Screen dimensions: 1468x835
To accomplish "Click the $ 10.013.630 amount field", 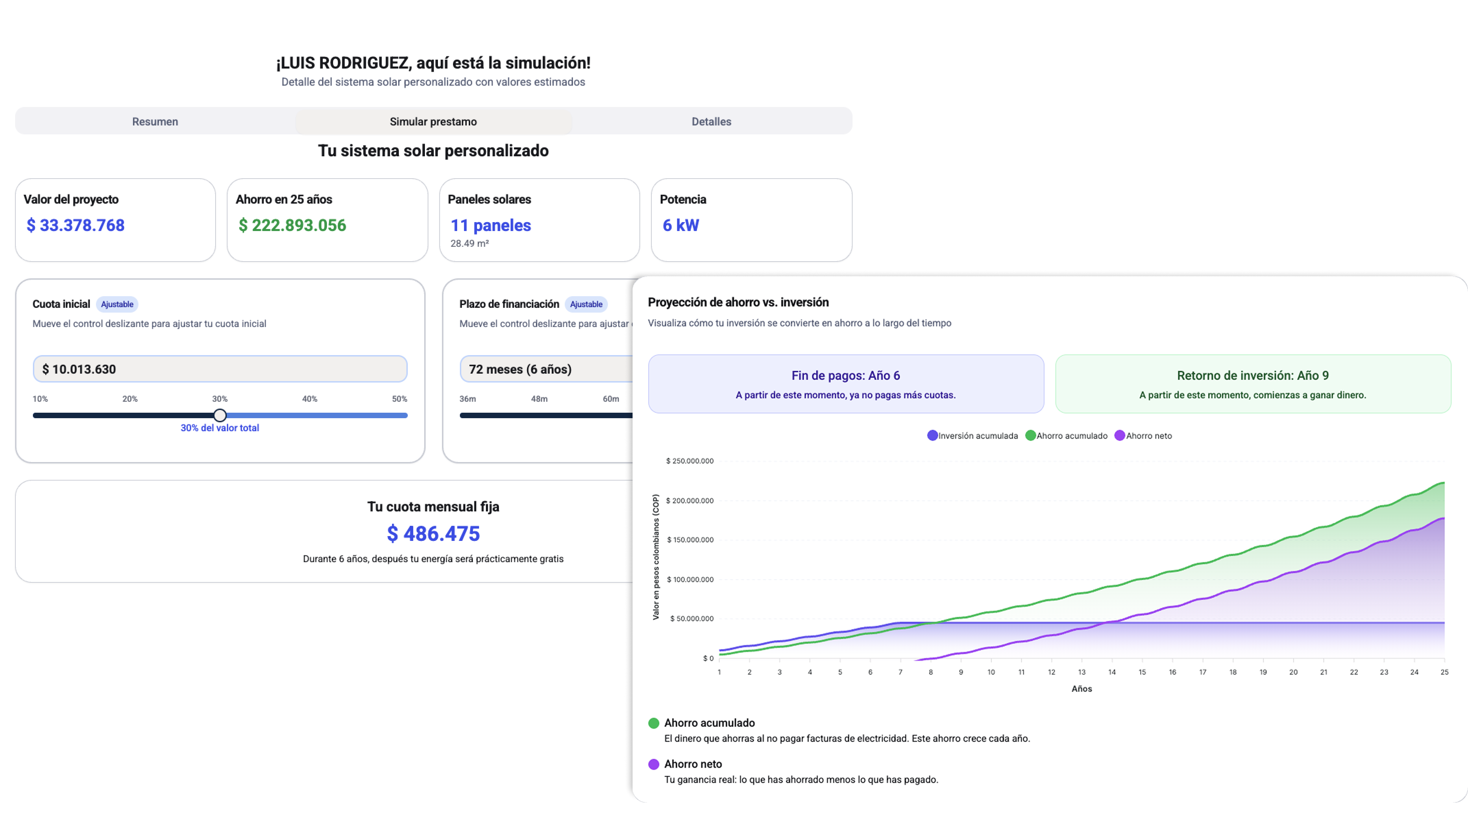I will point(220,369).
